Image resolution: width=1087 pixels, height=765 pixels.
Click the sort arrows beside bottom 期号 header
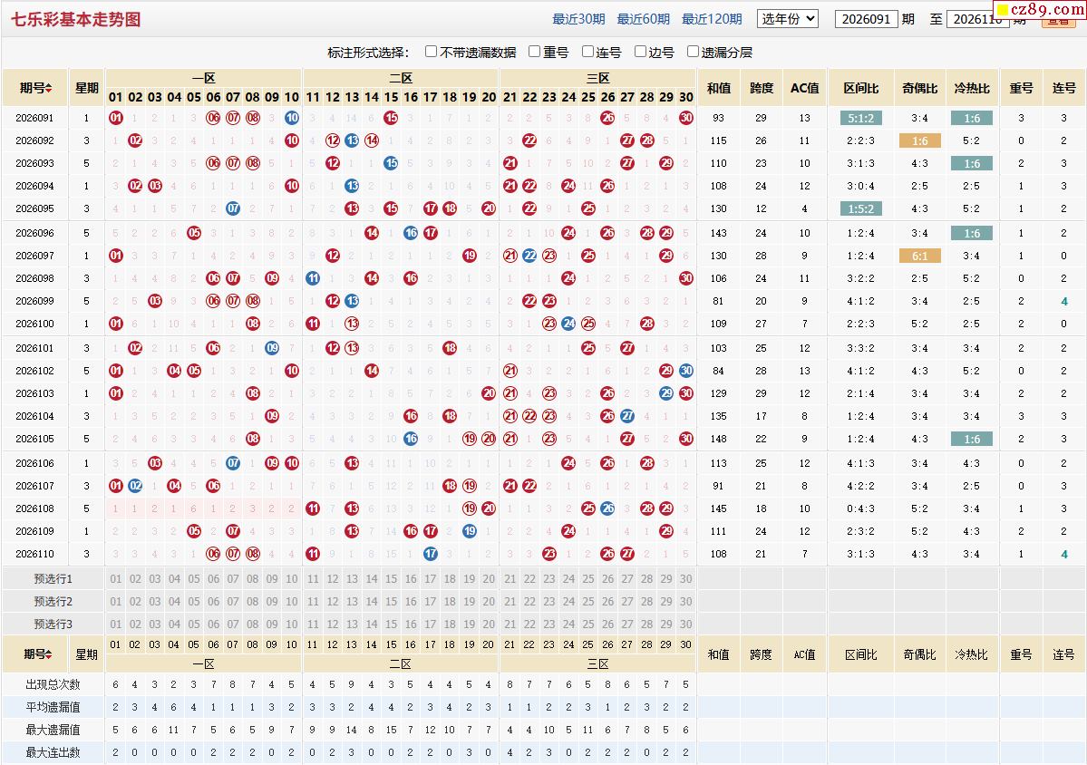49,654
